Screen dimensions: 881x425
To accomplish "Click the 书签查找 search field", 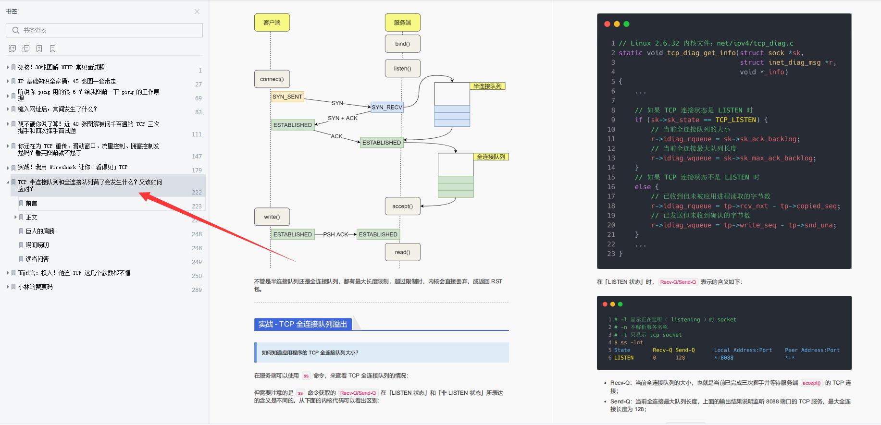I will tap(104, 30).
